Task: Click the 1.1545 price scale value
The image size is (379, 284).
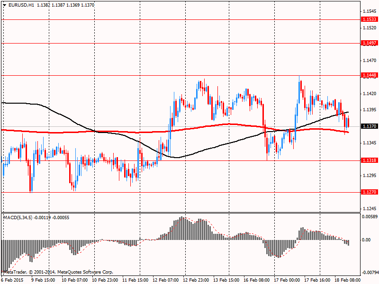Action: [370, 11]
